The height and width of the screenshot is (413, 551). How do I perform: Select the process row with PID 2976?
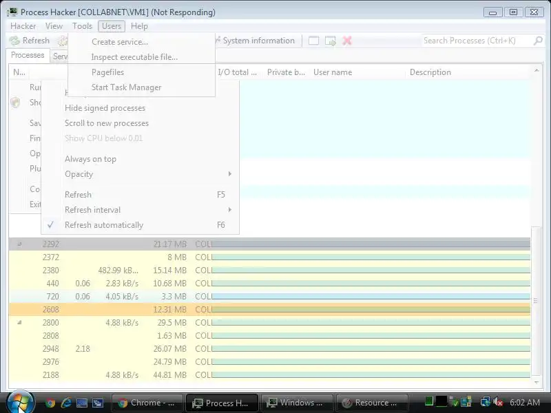click(x=269, y=362)
